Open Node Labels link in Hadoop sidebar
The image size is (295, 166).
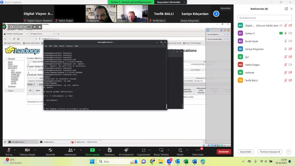click(12, 66)
